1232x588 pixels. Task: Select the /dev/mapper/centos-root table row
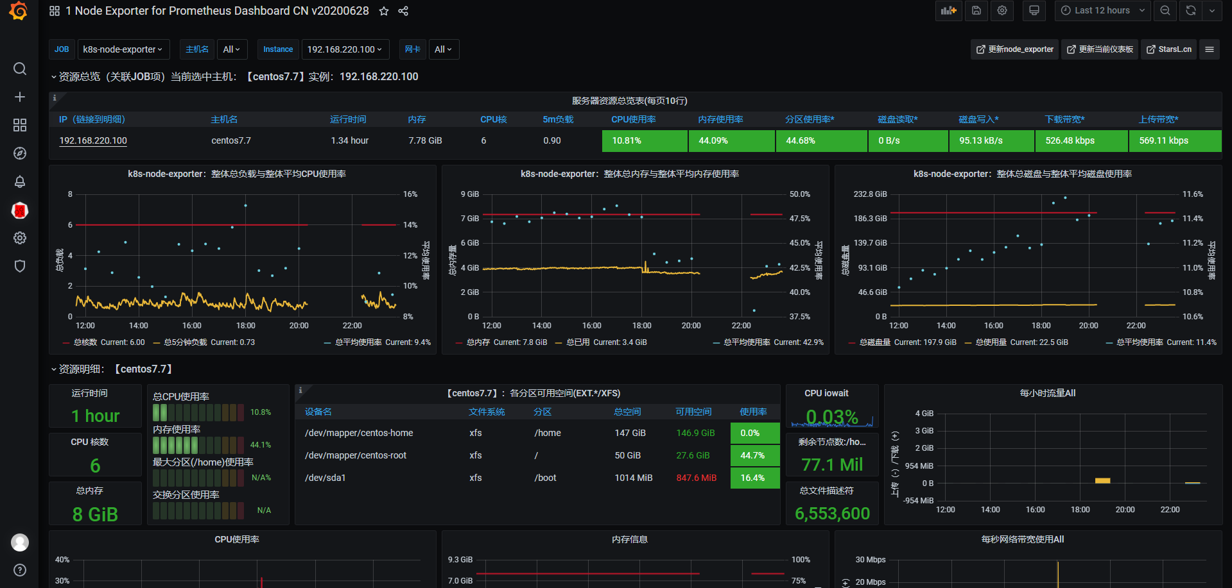tap(537, 455)
